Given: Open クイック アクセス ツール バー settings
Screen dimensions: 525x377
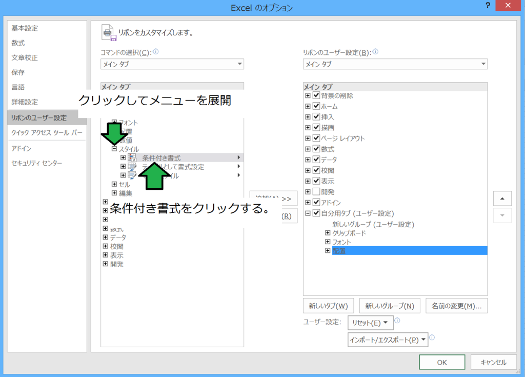Looking at the screenshot, I should (47, 132).
